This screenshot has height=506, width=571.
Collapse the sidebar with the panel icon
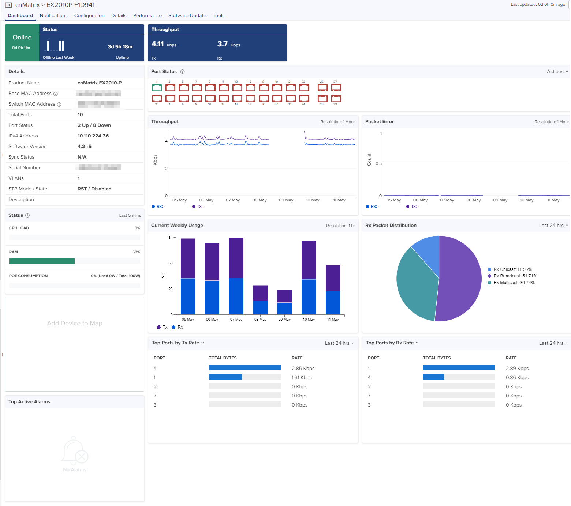point(8,5)
